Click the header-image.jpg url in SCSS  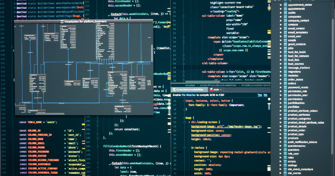pos(241,127)
